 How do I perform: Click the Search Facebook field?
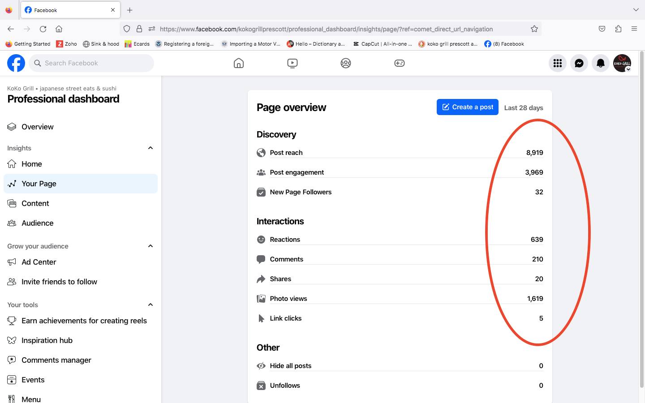pyautogui.click(x=92, y=63)
